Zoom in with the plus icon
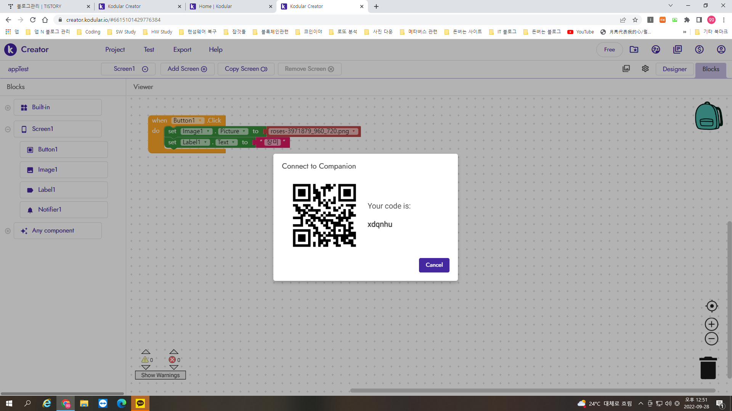The width and height of the screenshot is (732, 411). pyautogui.click(x=711, y=324)
